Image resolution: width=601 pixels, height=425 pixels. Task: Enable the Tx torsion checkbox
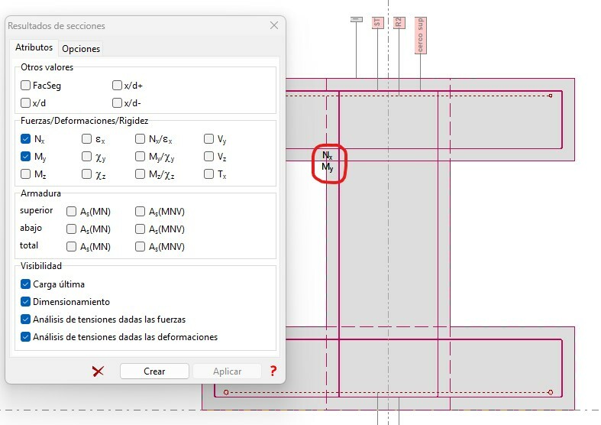coord(209,174)
